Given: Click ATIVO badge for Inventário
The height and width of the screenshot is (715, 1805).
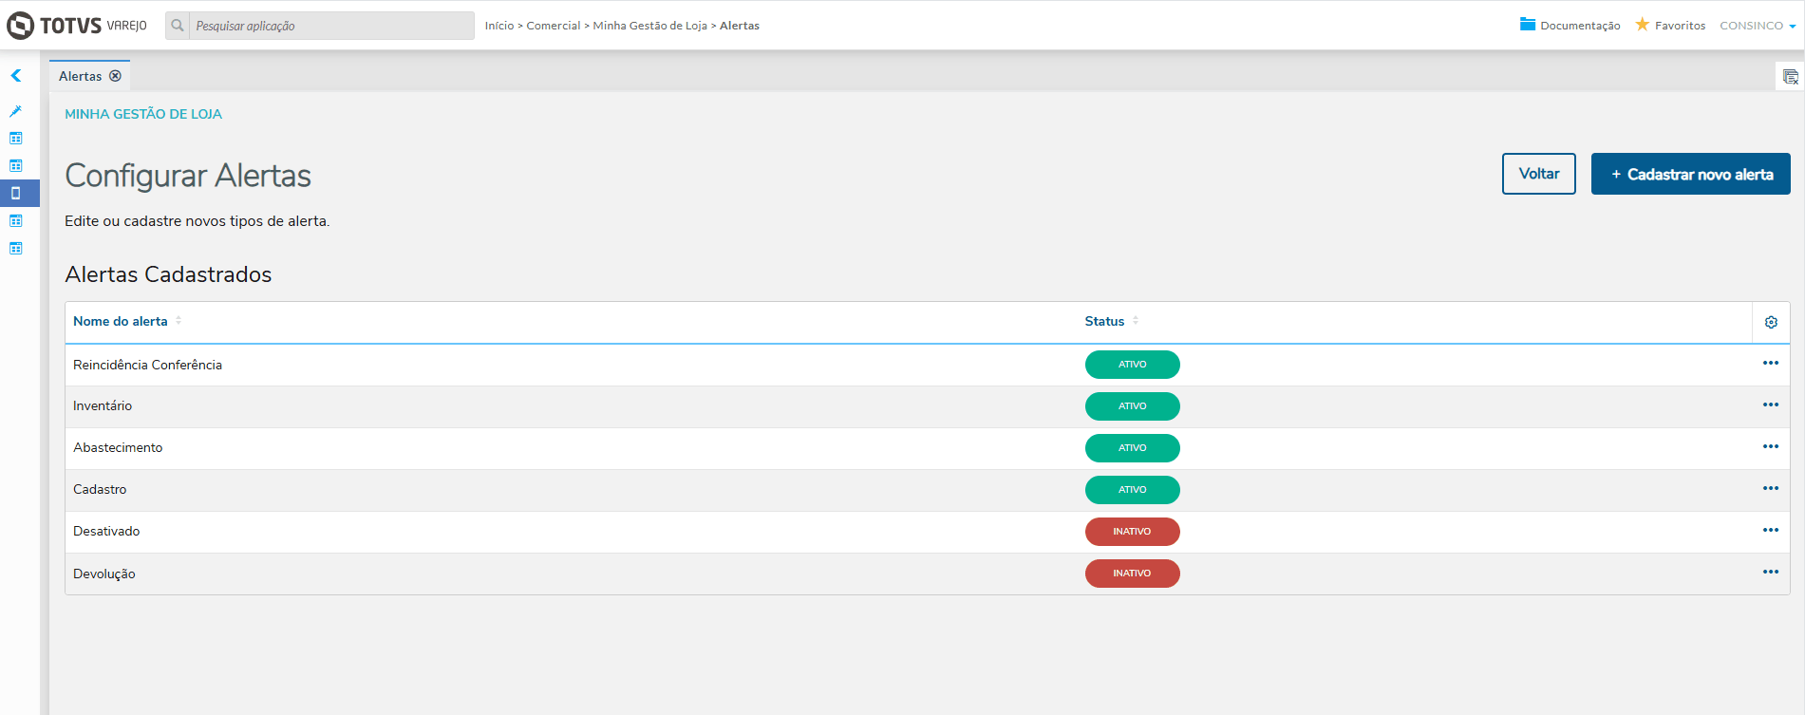Looking at the screenshot, I should pyautogui.click(x=1133, y=406).
